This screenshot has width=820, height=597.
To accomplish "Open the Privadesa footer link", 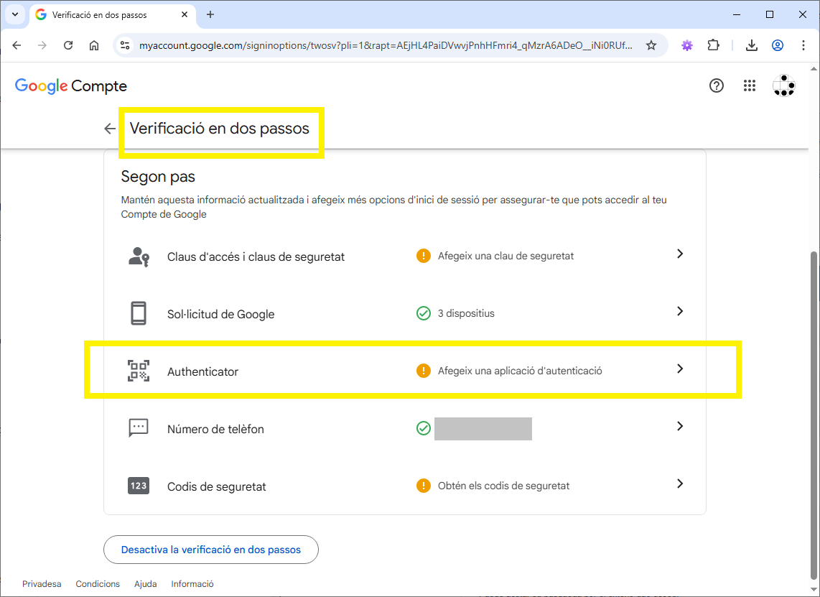I will tap(41, 584).
